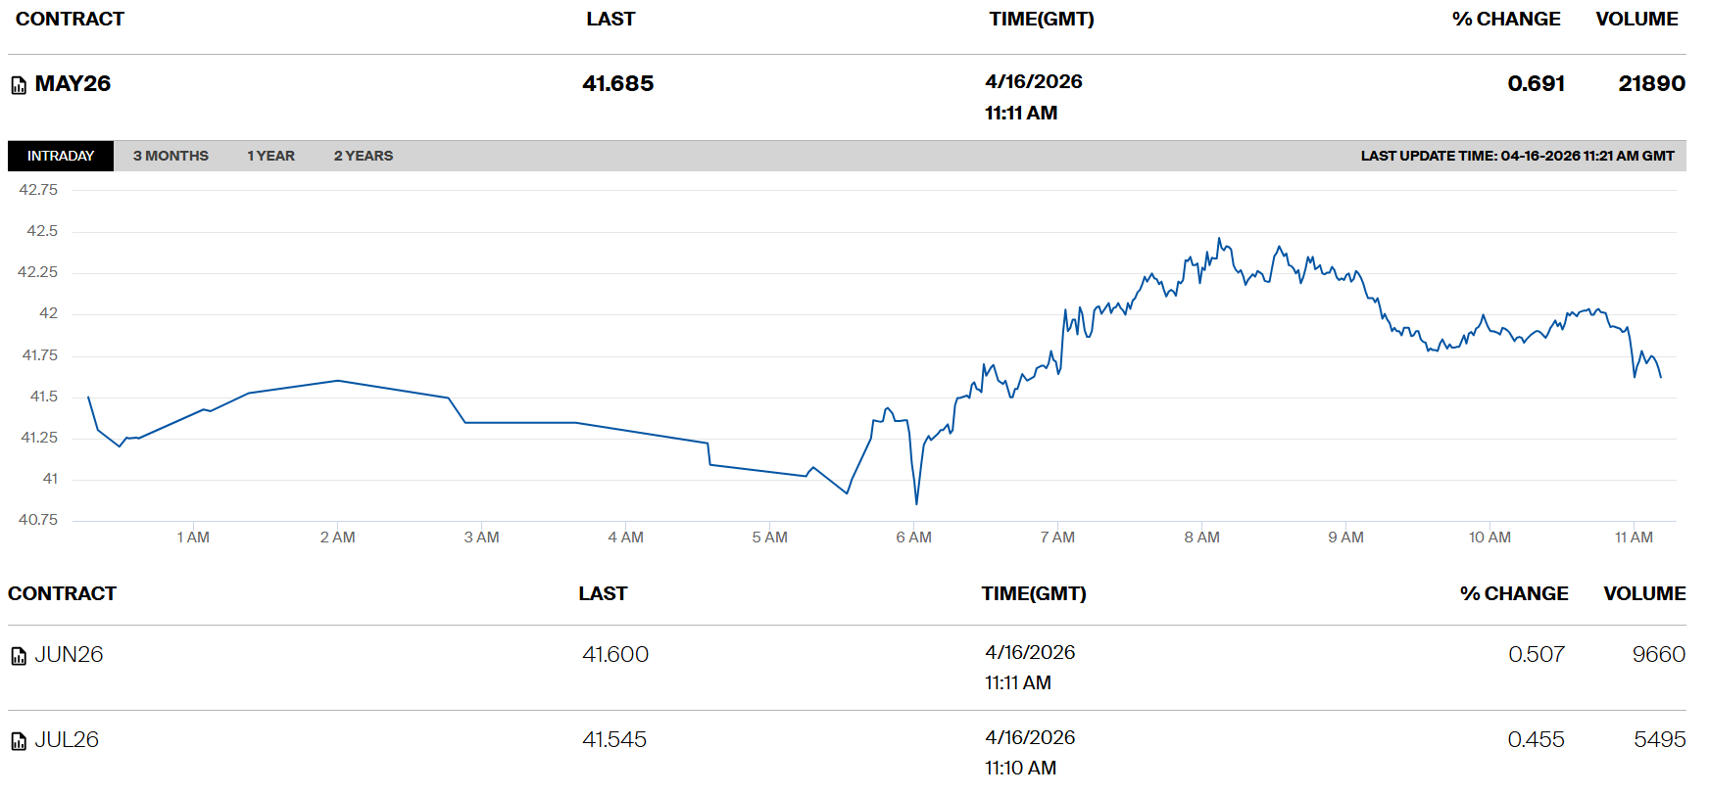This screenshot has height=795, width=1709.
Task: Click the 8 AM time axis marker
Action: click(x=1201, y=538)
